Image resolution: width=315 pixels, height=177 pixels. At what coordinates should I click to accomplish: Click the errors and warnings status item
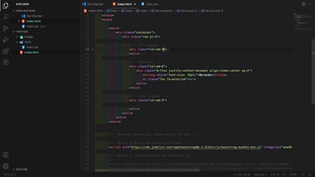click(9, 175)
